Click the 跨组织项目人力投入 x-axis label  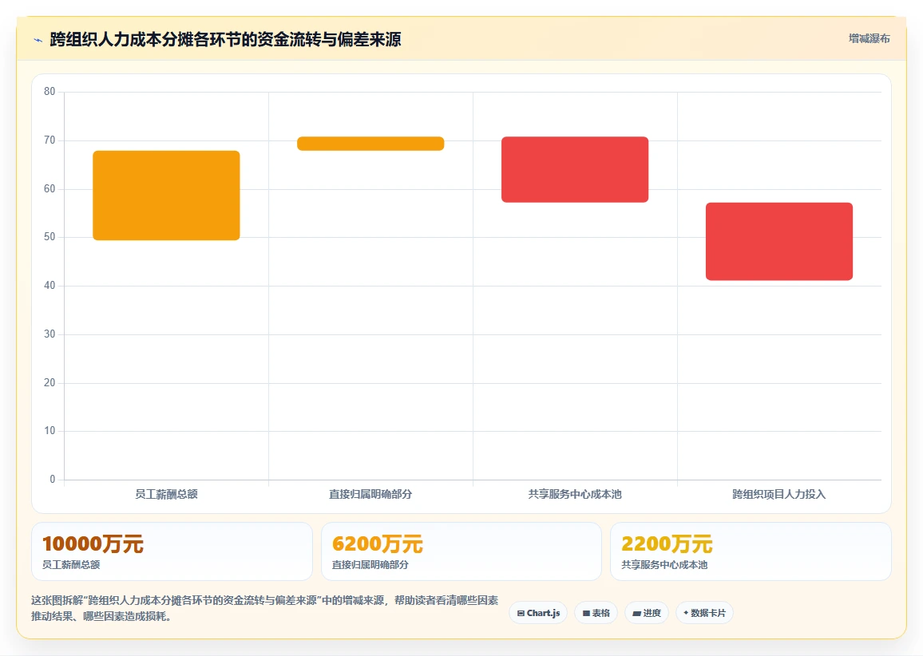(779, 494)
